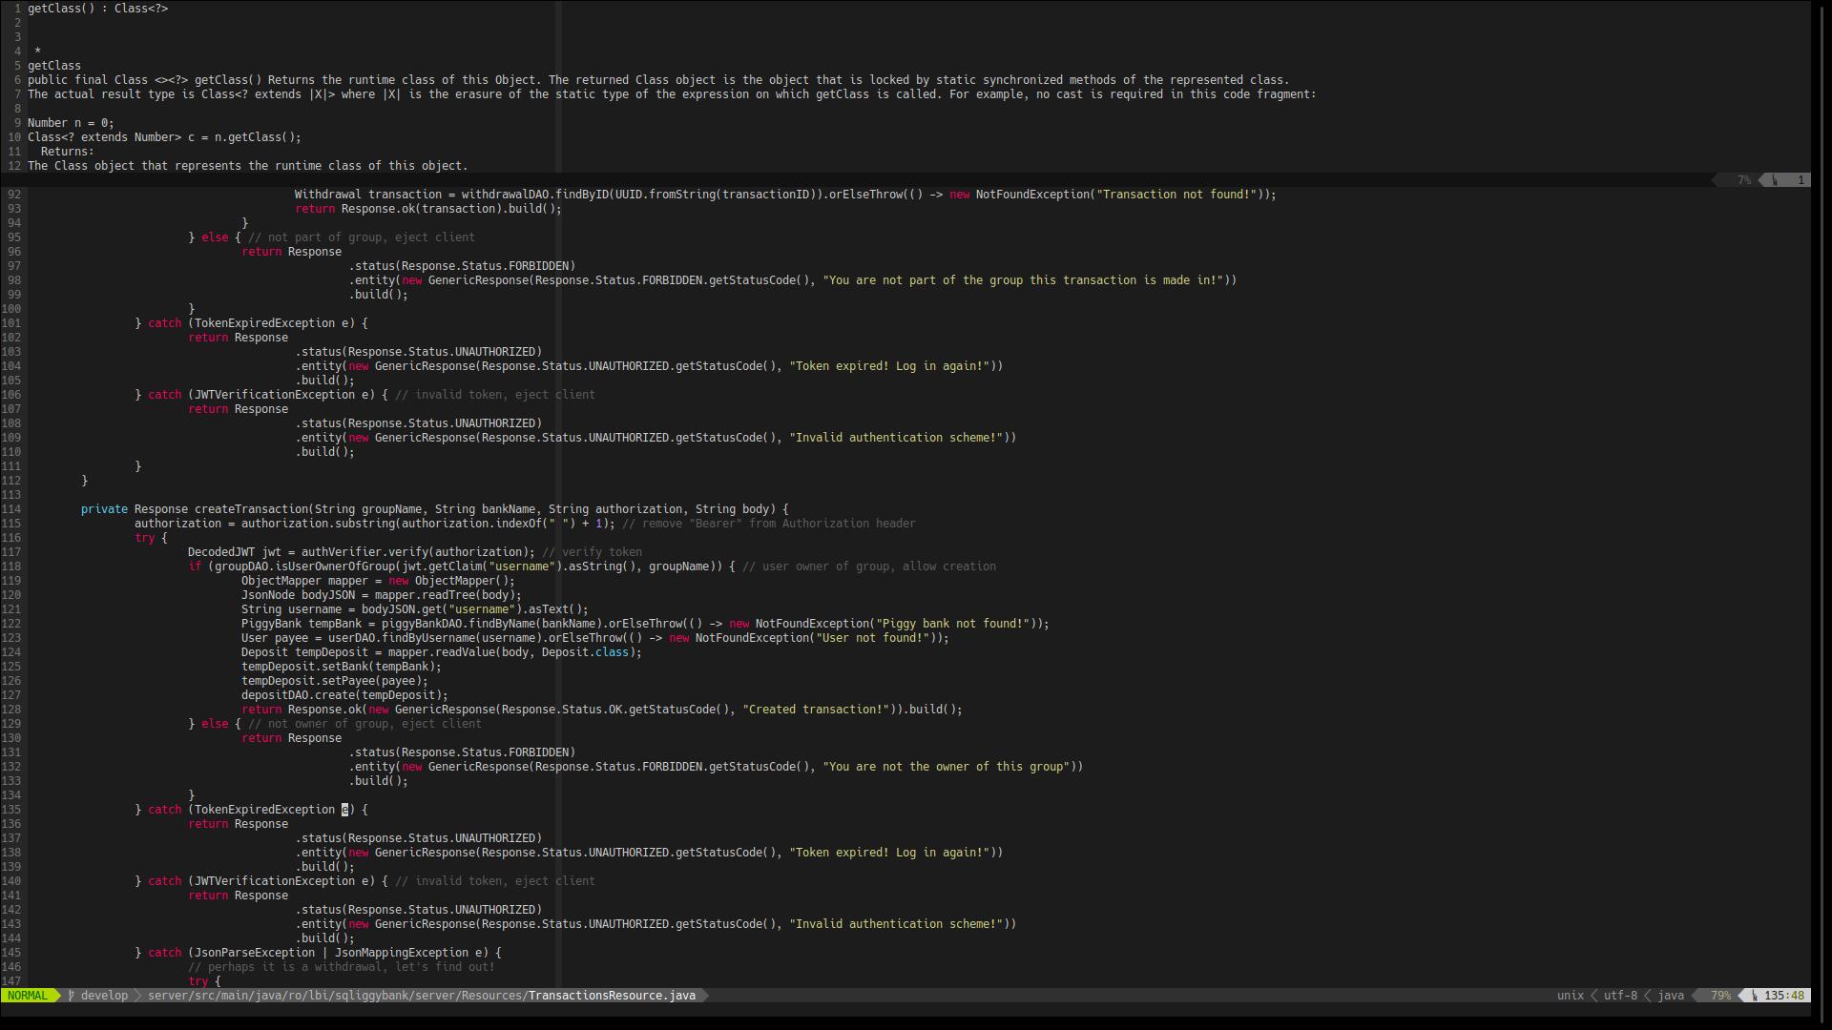
Task: Select the java filetype indicator
Action: click(1671, 996)
